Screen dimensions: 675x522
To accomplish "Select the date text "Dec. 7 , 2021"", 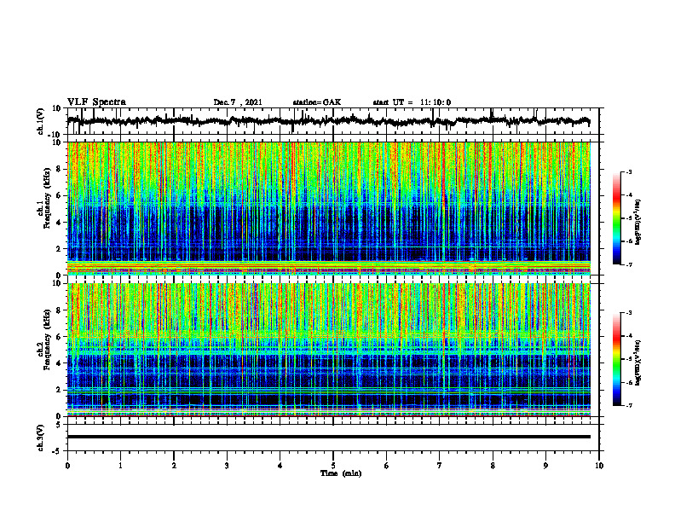I will coord(238,102).
